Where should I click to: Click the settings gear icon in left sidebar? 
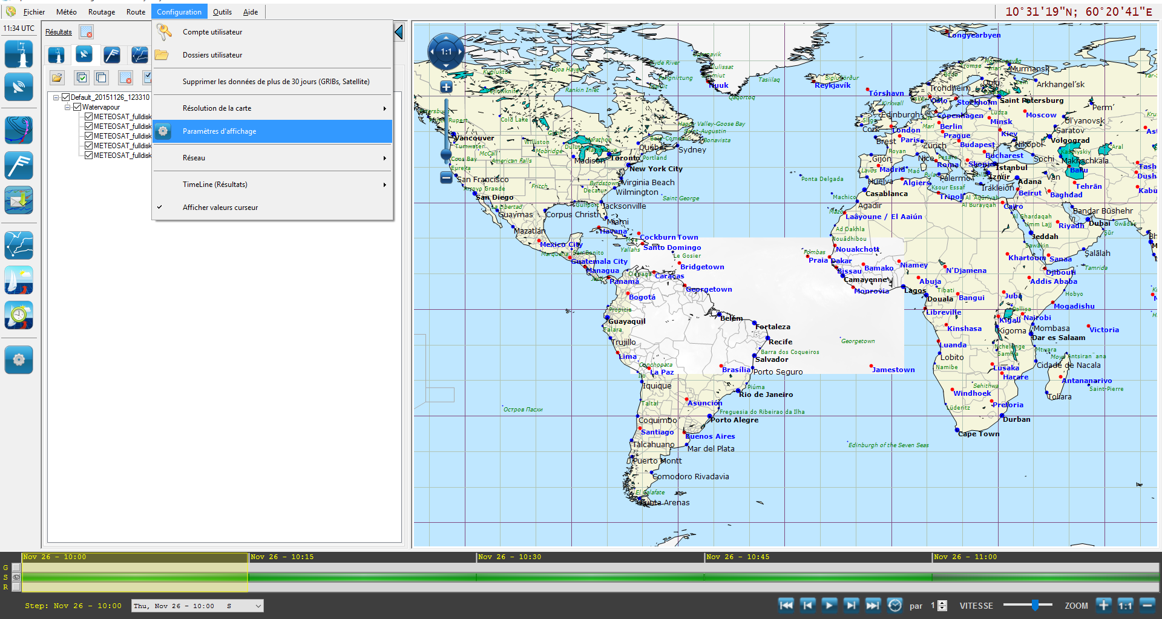19,360
